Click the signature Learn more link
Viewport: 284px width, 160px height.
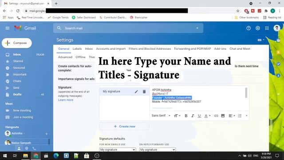tap(66, 100)
